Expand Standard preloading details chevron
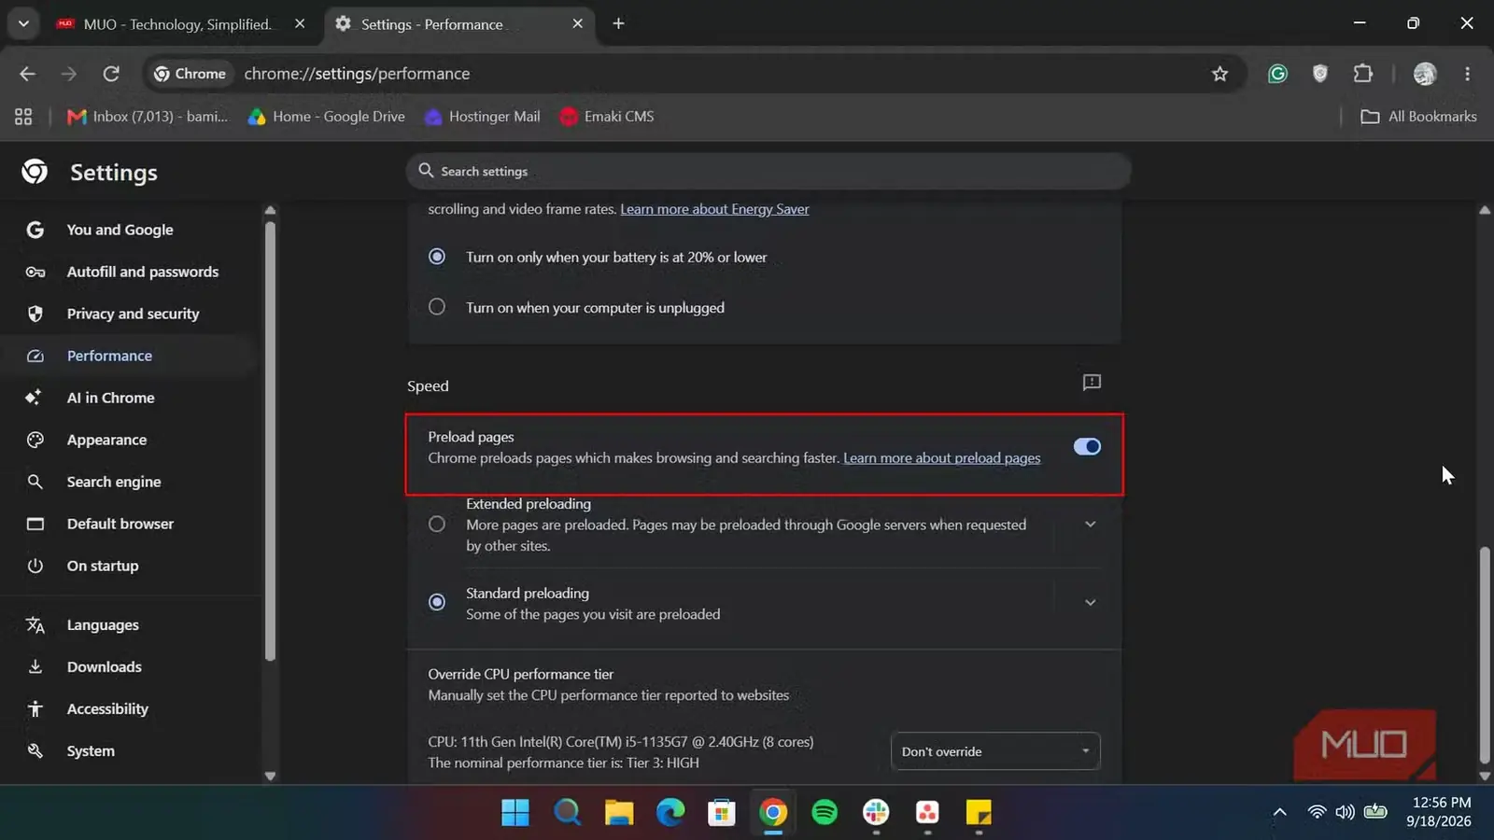The width and height of the screenshot is (1494, 840). pos(1090,603)
